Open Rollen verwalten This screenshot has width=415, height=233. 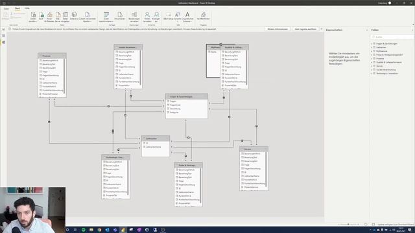(147, 16)
